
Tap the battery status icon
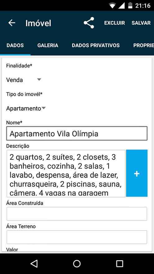(x=130, y=5)
